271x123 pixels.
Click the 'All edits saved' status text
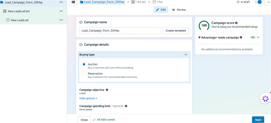106,120
